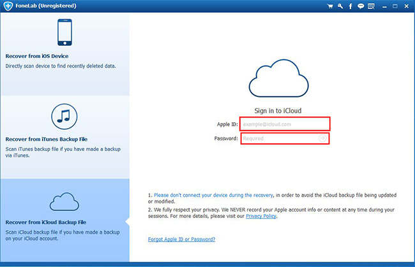Open the Privacy Policy link
Screen dimensions: 415x267
(x=261, y=216)
